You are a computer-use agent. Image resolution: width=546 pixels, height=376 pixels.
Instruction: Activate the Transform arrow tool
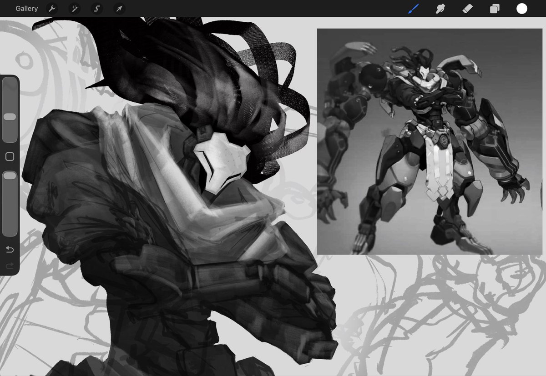(119, 9)
